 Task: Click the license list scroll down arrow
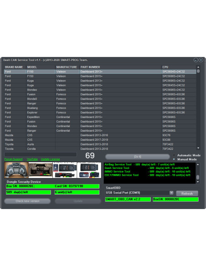(198, 182)
